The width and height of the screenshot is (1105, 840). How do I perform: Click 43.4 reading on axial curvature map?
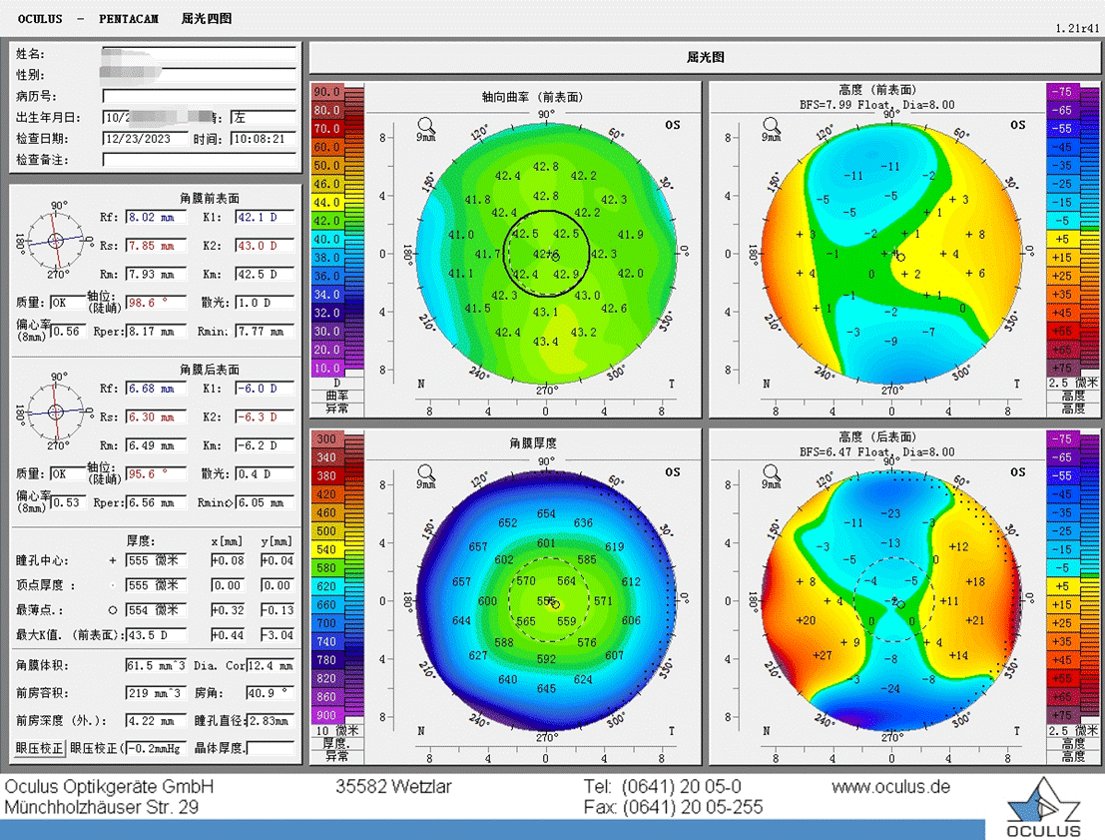tap(545, 342)
